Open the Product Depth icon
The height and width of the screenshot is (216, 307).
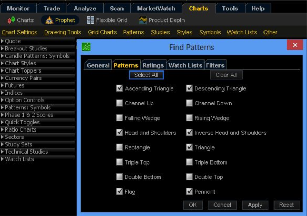tap(143, 20)
